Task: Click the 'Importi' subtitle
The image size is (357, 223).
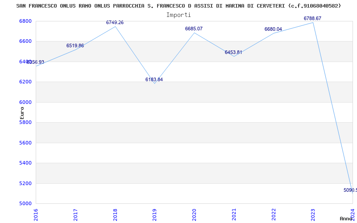Action: [178, 15]
